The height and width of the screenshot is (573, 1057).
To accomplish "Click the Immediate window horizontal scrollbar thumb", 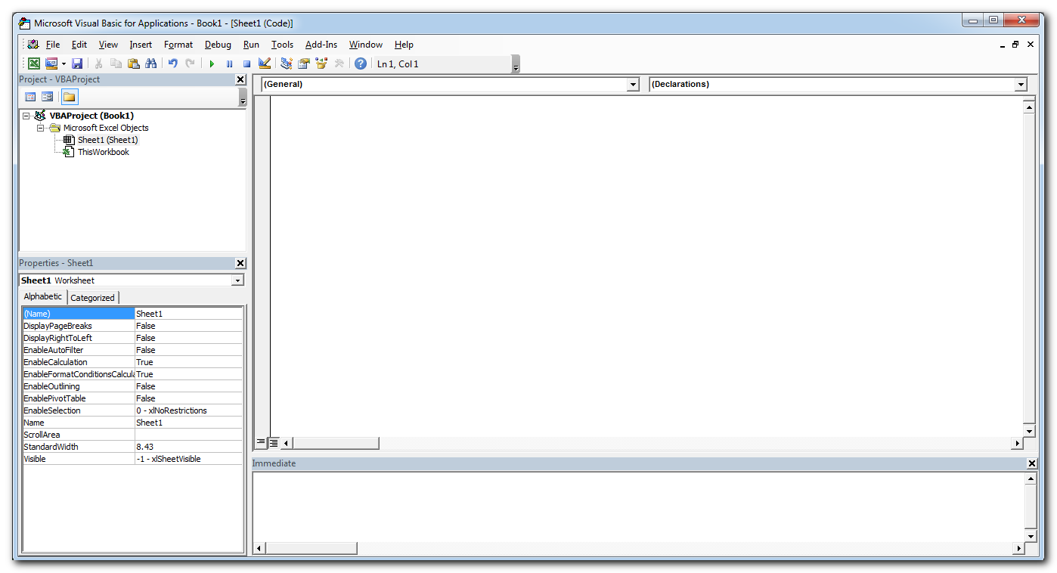I will 312,548.
